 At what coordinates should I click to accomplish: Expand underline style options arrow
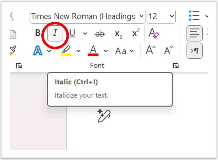click(x=85, y=34)
